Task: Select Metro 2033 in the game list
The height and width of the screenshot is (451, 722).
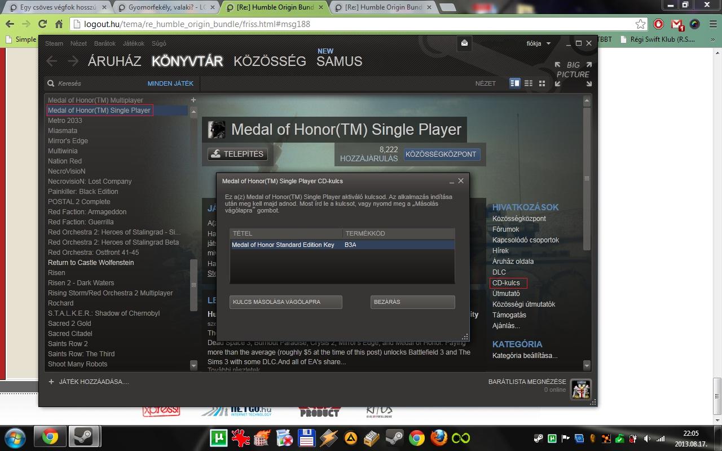Action: [x=65, y=121]
